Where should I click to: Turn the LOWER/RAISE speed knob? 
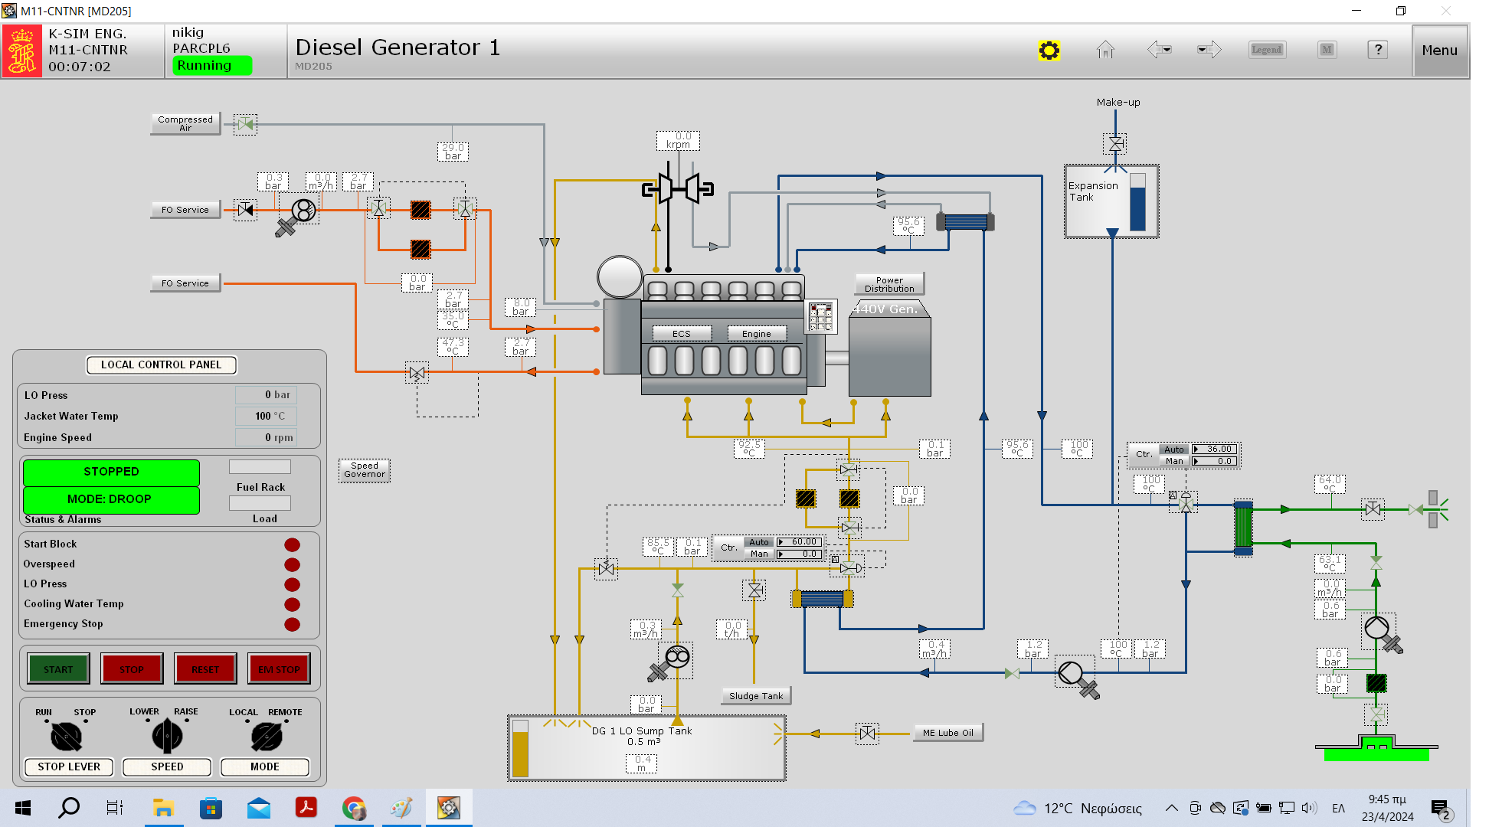point(167,737)
